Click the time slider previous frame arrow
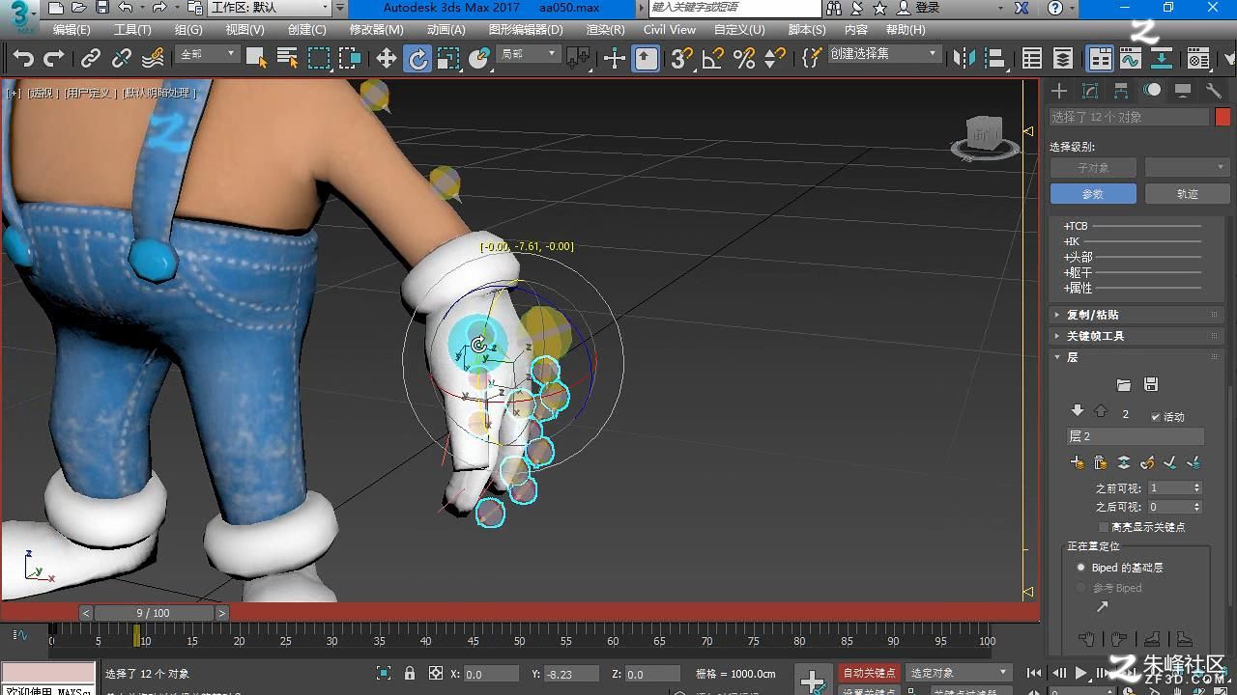The width and height of the screenshot is (1237, 695). [85, 613]
